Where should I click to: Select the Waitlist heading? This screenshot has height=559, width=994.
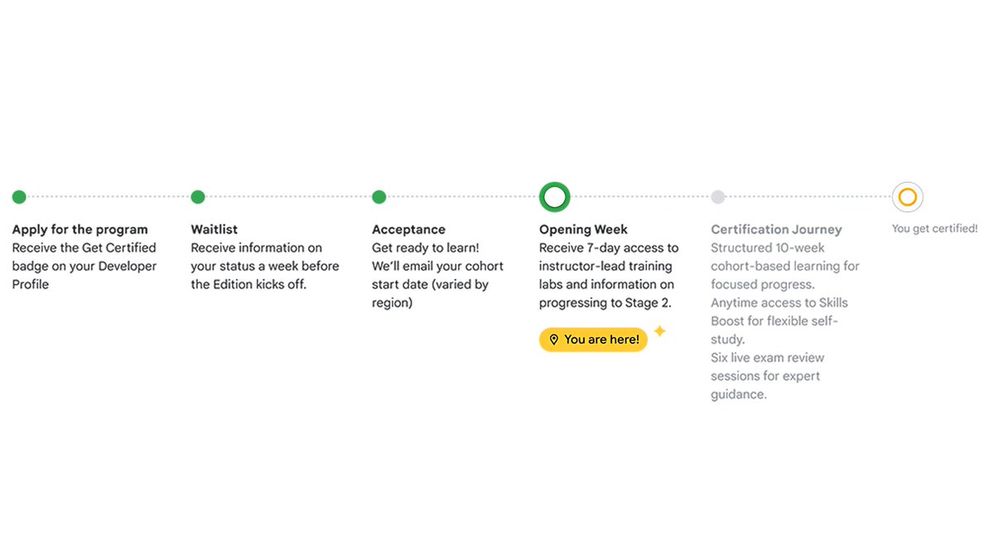(x=215, y=229)
